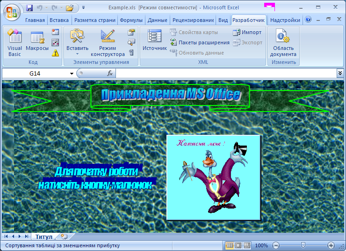Click the View Code icon

[x=131, y=42]
